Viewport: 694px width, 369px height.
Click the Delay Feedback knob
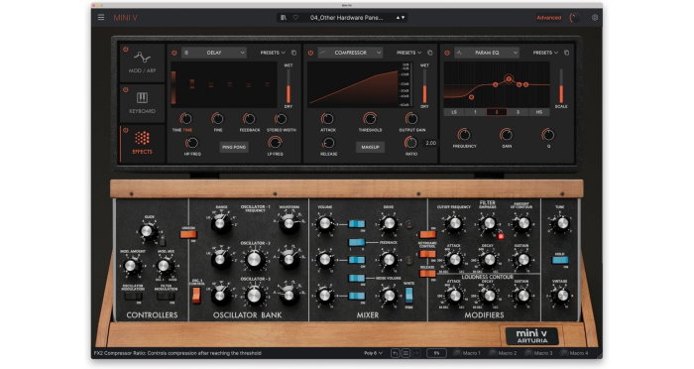click(249, 119)
